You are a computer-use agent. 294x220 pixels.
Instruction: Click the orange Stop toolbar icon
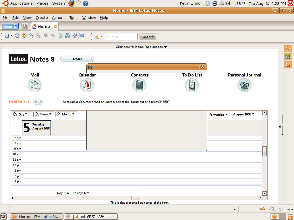(x=24, y=35)
